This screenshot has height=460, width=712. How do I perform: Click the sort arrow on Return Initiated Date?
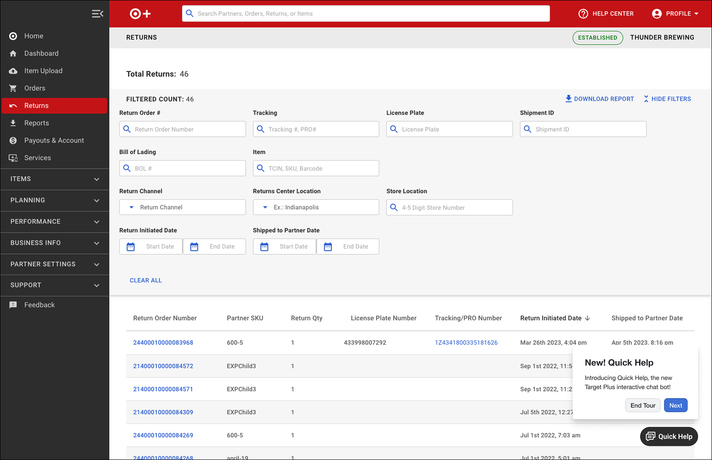pos(587,318)
